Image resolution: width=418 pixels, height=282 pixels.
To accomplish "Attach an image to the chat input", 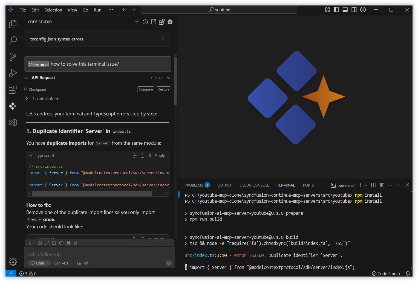I will tap(79, 263).
